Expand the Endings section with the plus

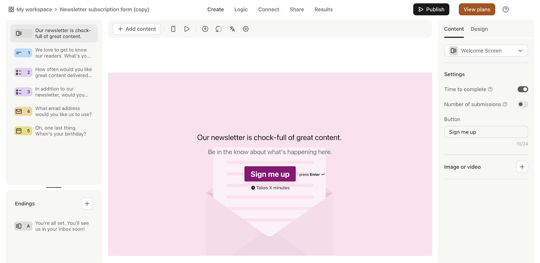click(x=87, y=203)
